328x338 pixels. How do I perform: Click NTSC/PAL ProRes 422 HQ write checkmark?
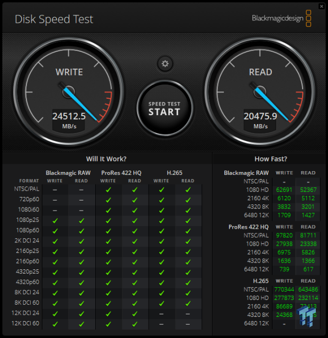point(108,190)
